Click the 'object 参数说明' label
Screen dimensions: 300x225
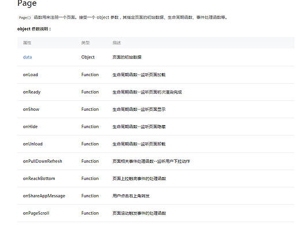click(34, 29)
